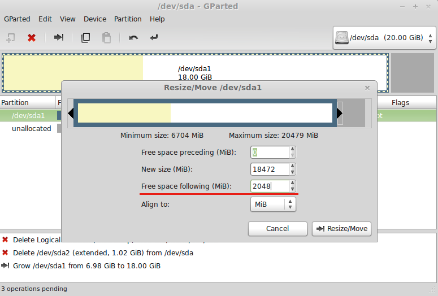438x296 pixels.
Task: Click the New partition toolbar icon
Action: coord(10,38)
